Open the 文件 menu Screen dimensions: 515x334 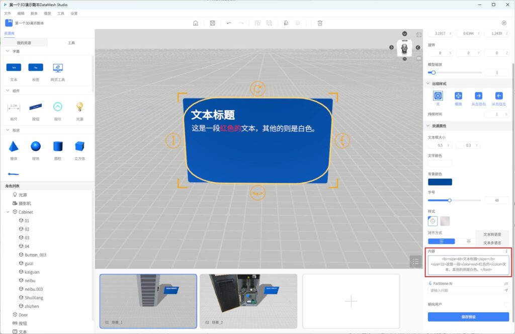(8, 14)
